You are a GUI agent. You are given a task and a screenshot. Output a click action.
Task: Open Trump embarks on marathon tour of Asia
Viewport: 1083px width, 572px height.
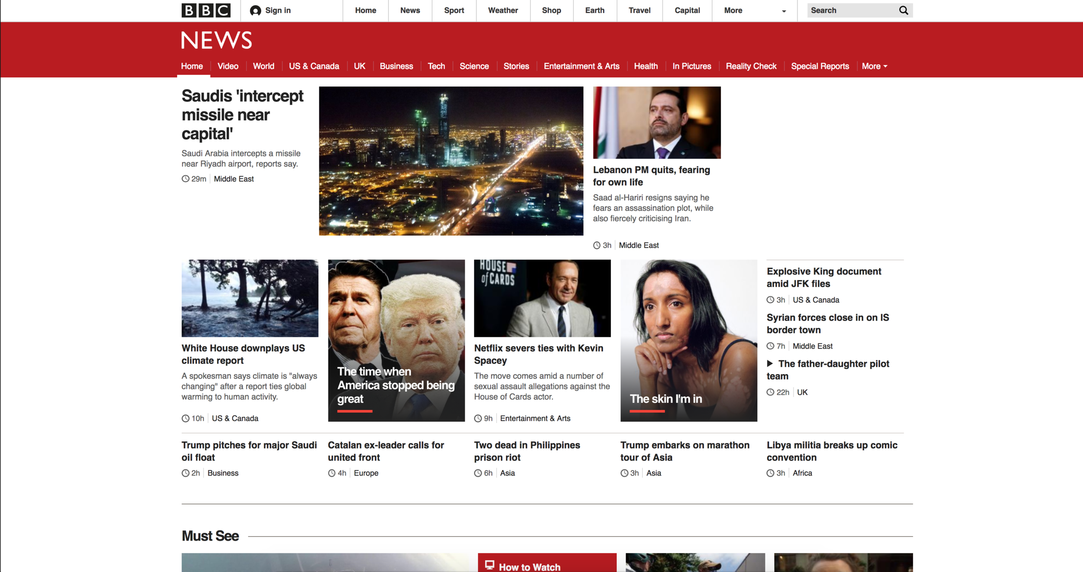pos(685,451)
